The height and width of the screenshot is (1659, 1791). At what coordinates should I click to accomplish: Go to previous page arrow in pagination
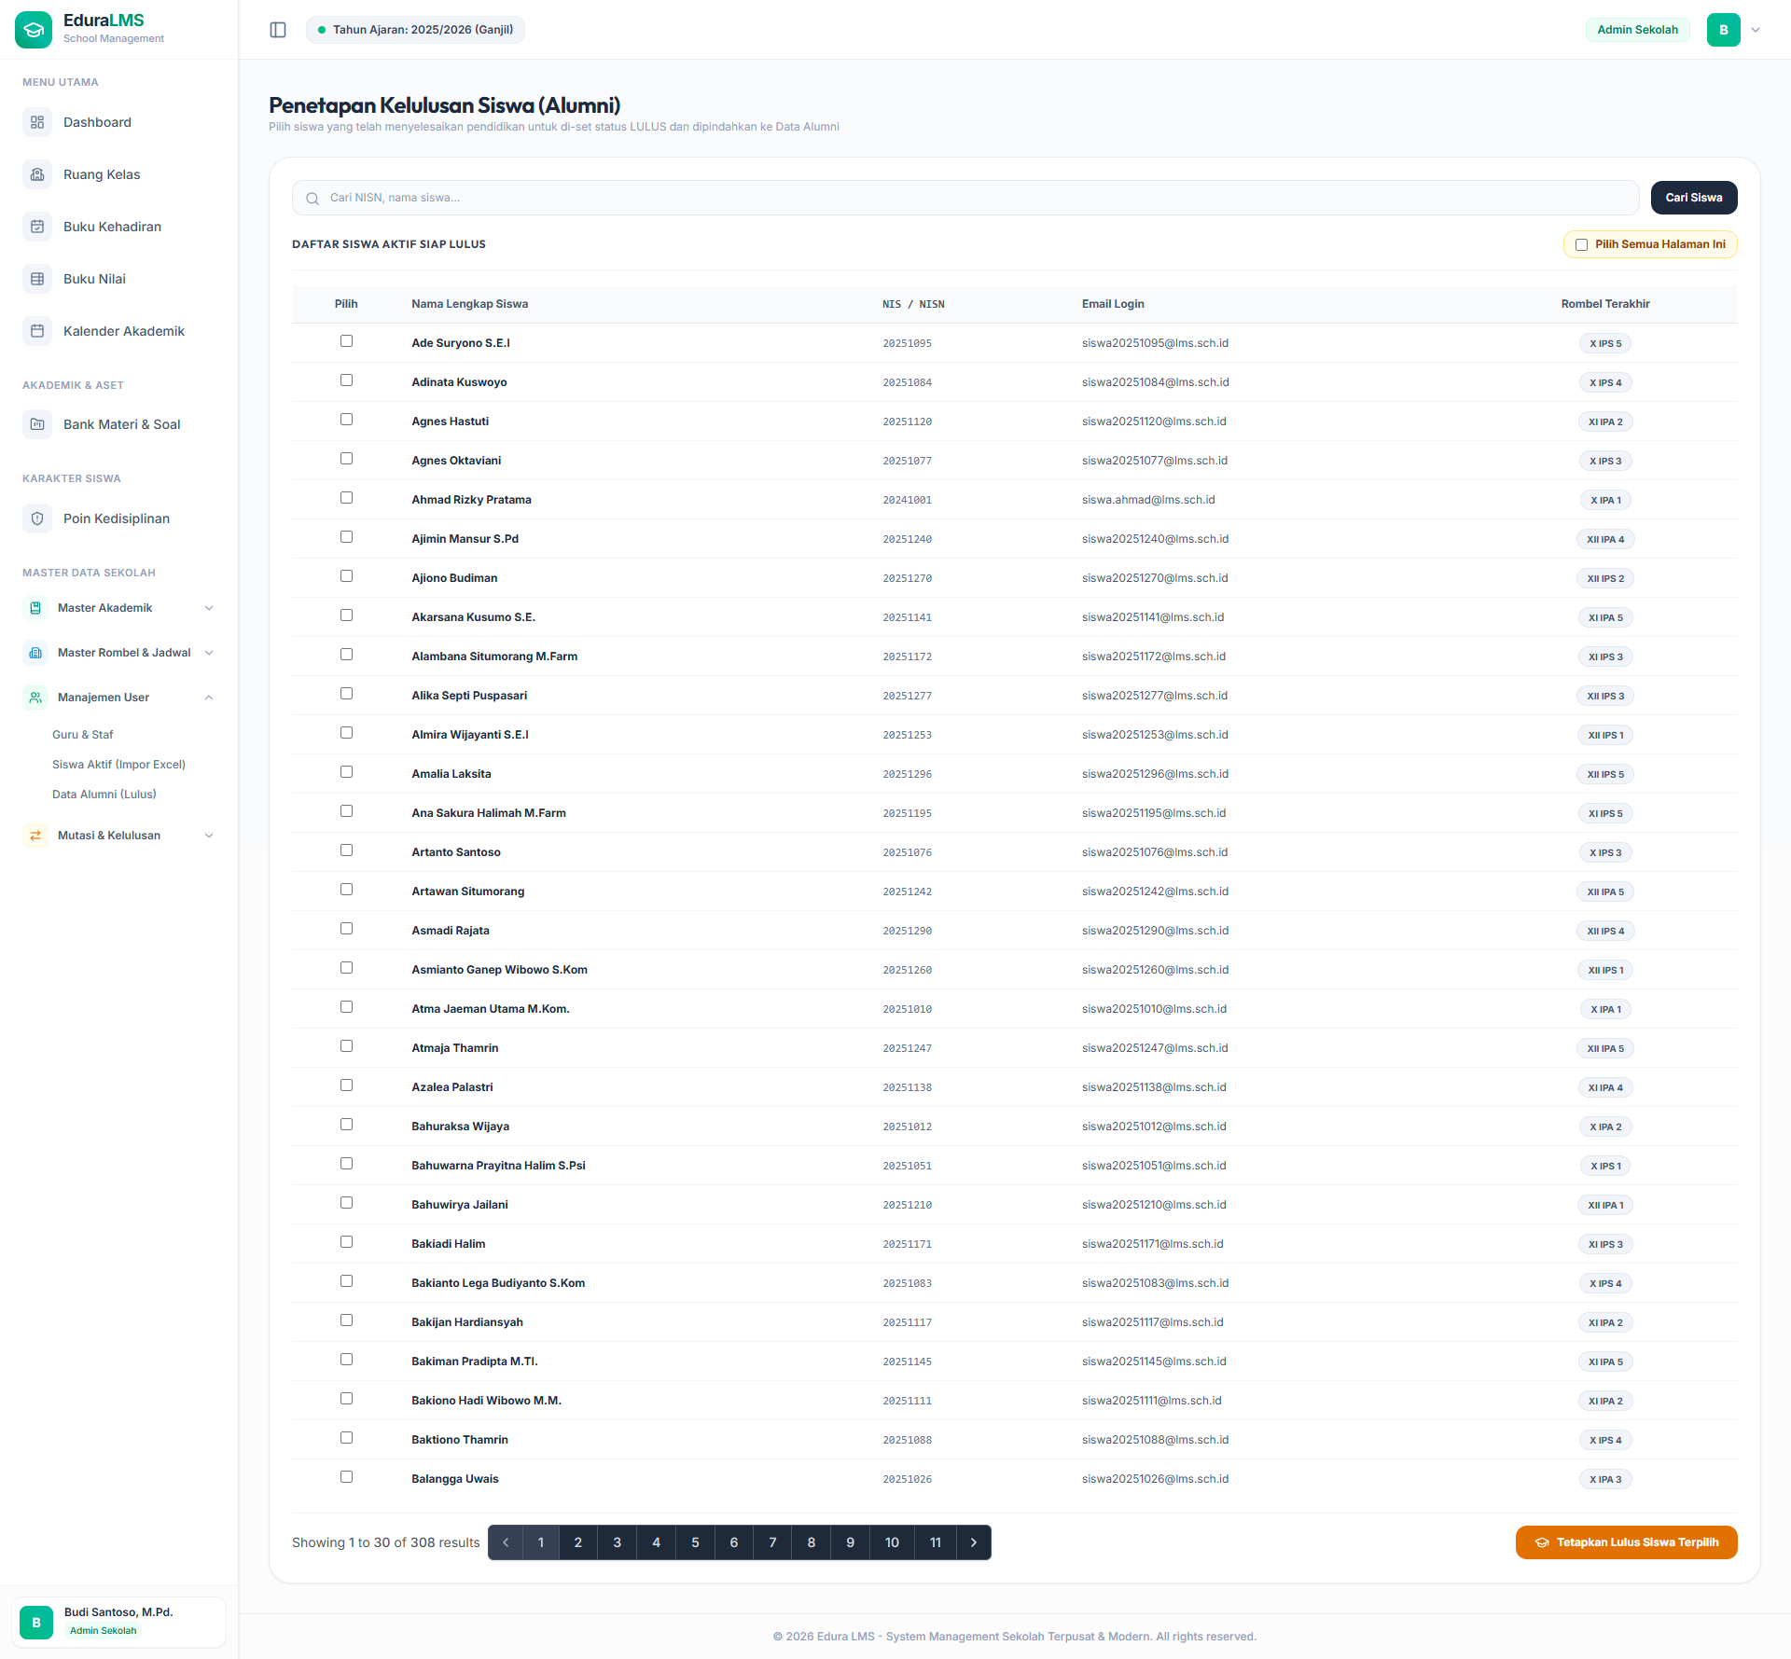click(506, 1542)
